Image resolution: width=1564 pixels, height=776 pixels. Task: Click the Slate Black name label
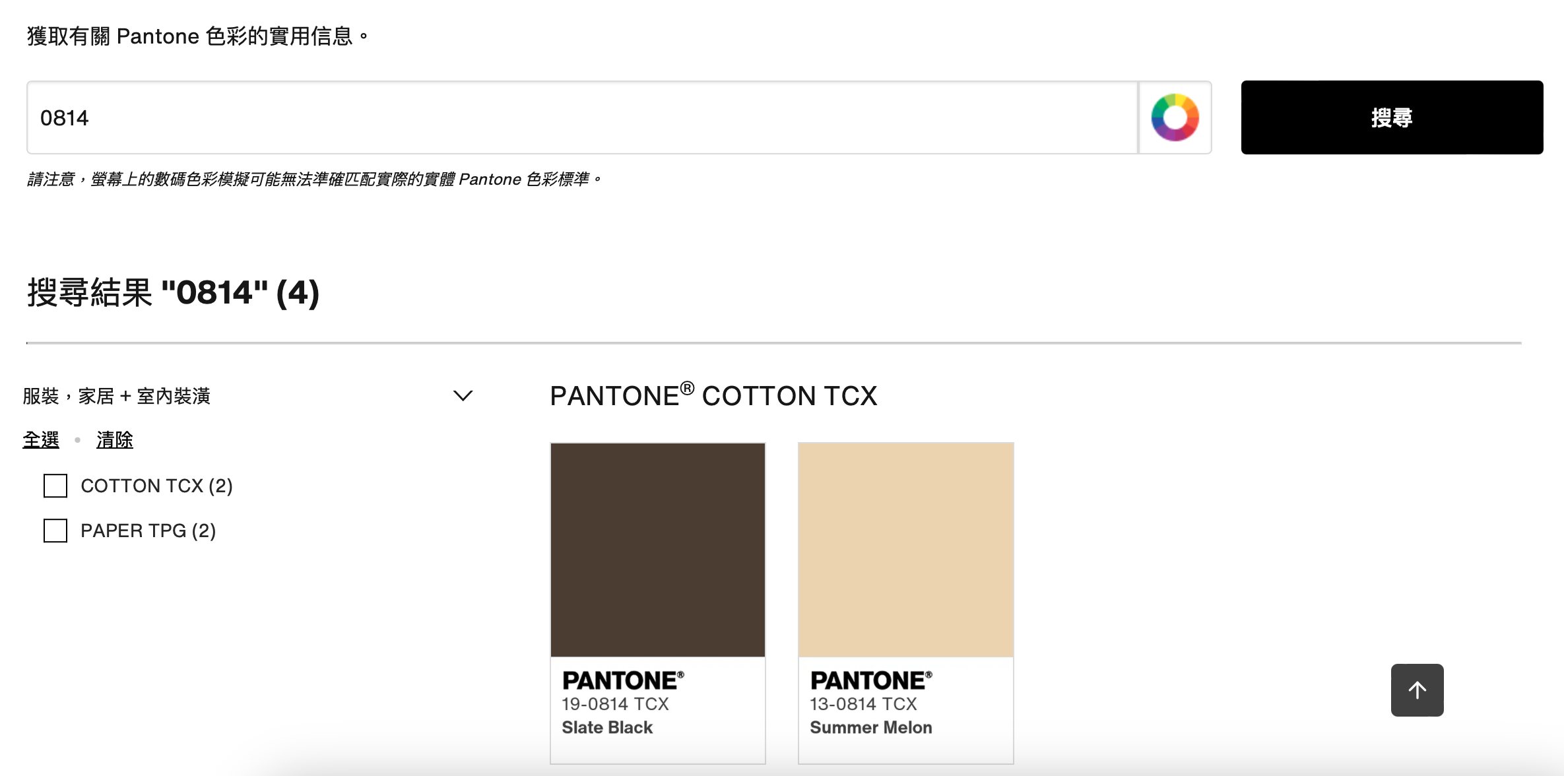607,727
